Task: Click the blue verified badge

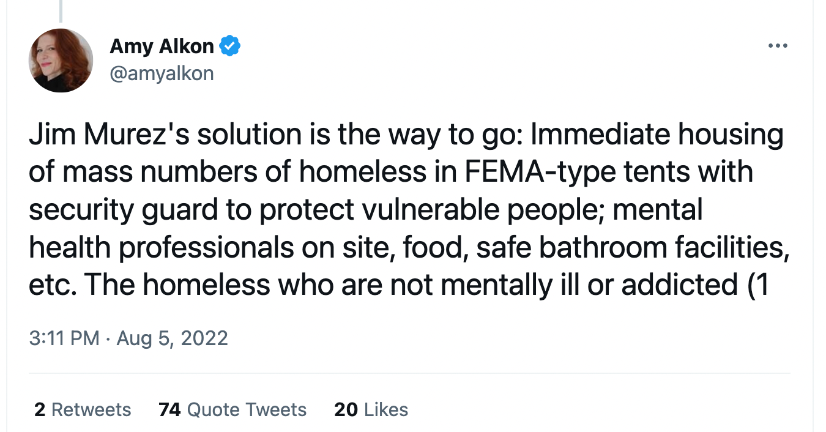Action: click(230, 47)
